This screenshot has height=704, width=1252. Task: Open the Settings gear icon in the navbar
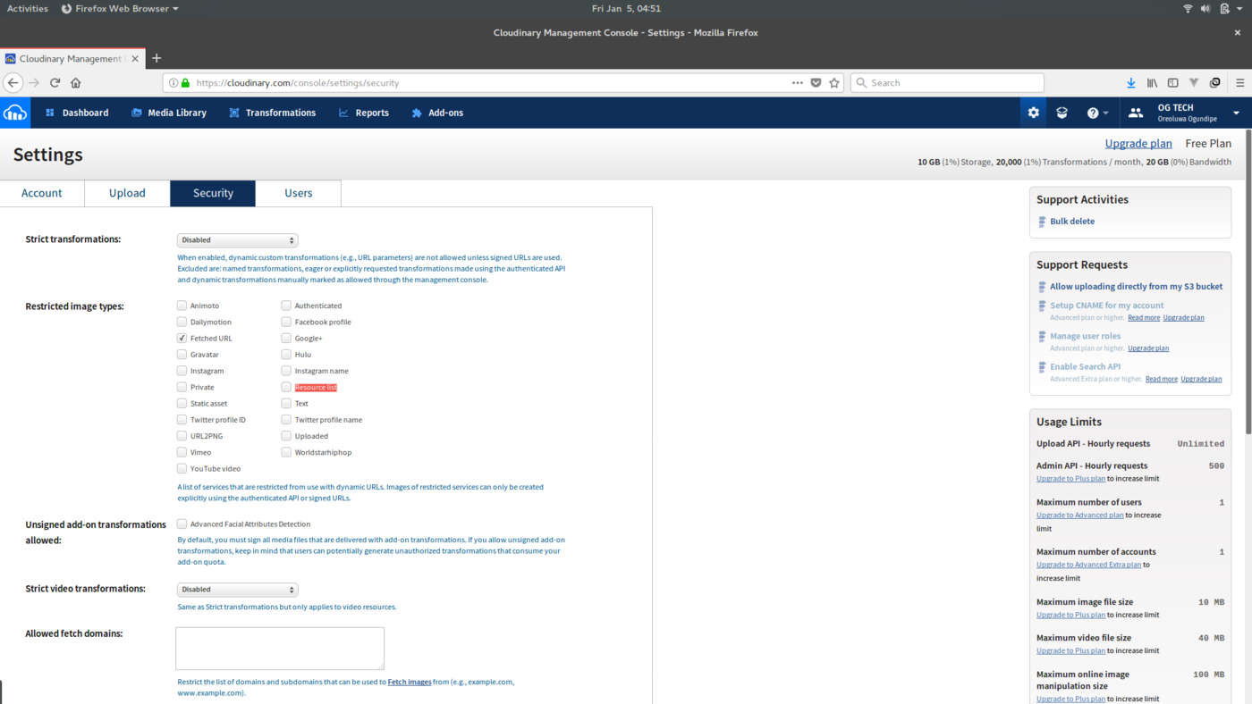[x=1033, y=113]
